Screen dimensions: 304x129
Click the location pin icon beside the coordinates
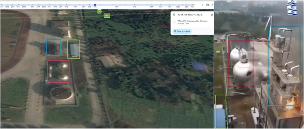point(174,15)
